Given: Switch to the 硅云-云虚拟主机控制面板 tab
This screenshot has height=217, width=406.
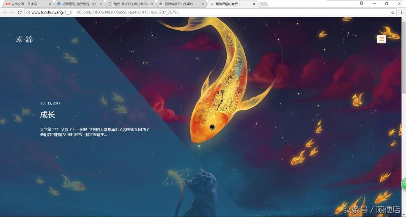Looking at the screenshot, I should pyautogui.click(x=131, y=4).
